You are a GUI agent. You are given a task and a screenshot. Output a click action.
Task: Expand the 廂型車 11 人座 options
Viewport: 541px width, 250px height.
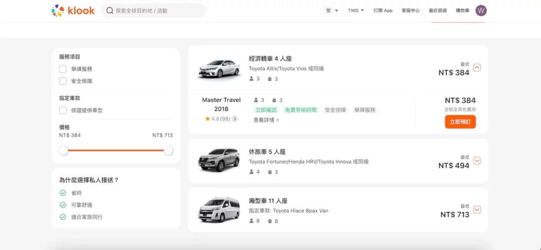(x=477, y=210)
